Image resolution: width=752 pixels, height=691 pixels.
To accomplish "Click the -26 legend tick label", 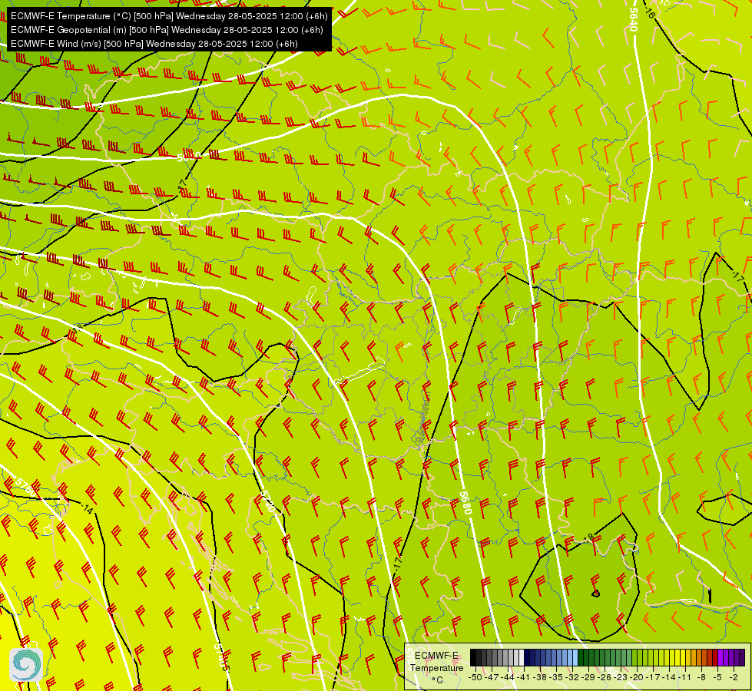I will click(605, 677).
